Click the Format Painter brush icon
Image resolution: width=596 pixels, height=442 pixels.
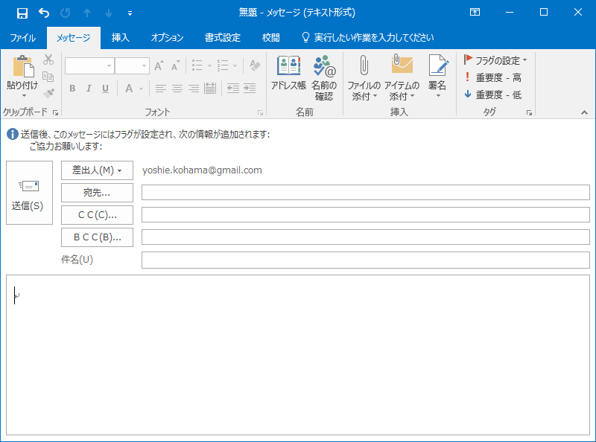tap(48, 93)
